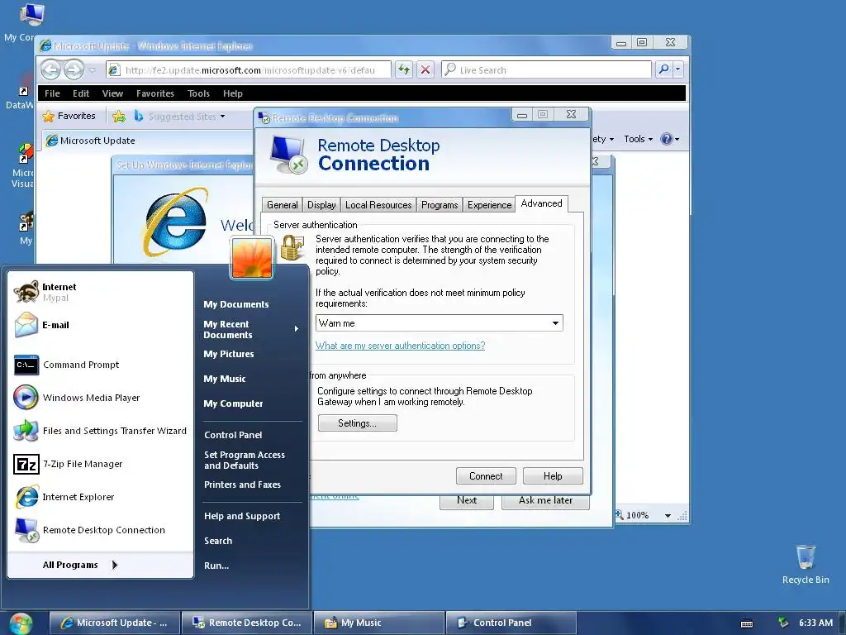Open Printers and Faxes
Image resolution: width=846 pixels, height=635 pixels.
242,485
